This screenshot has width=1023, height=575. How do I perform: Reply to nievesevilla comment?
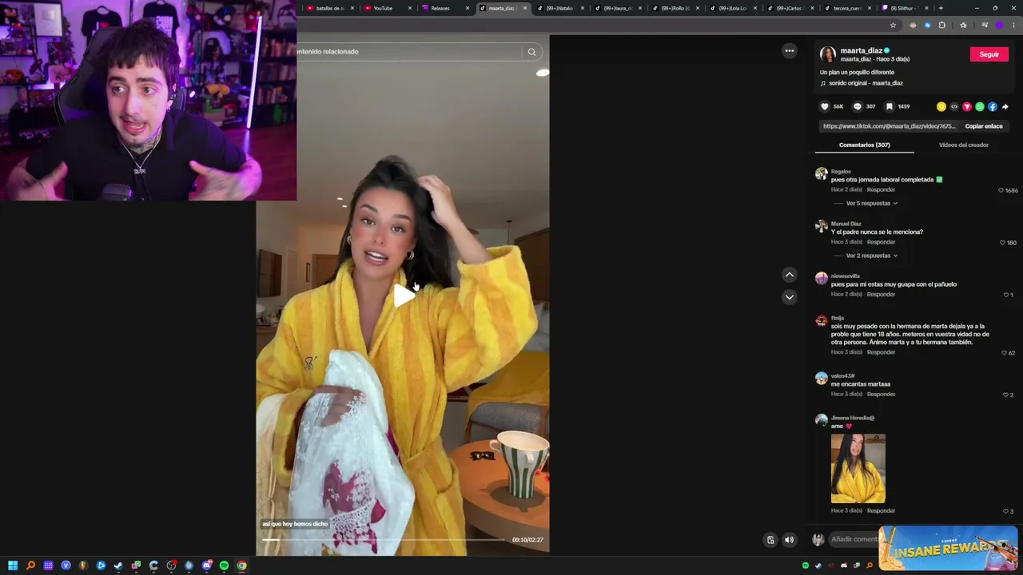[x=882, y=295]
